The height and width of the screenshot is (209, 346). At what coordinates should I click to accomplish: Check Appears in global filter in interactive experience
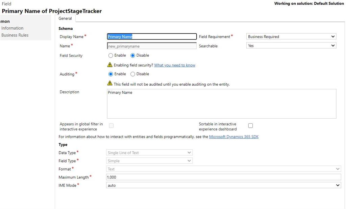pyautogui.click(x=111, y=125)
